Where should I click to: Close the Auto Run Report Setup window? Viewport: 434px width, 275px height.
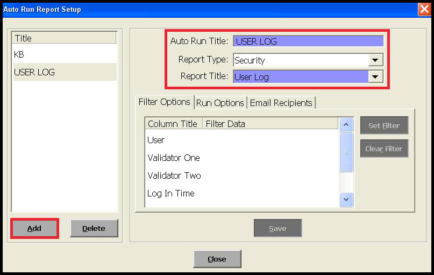[424, 9]
